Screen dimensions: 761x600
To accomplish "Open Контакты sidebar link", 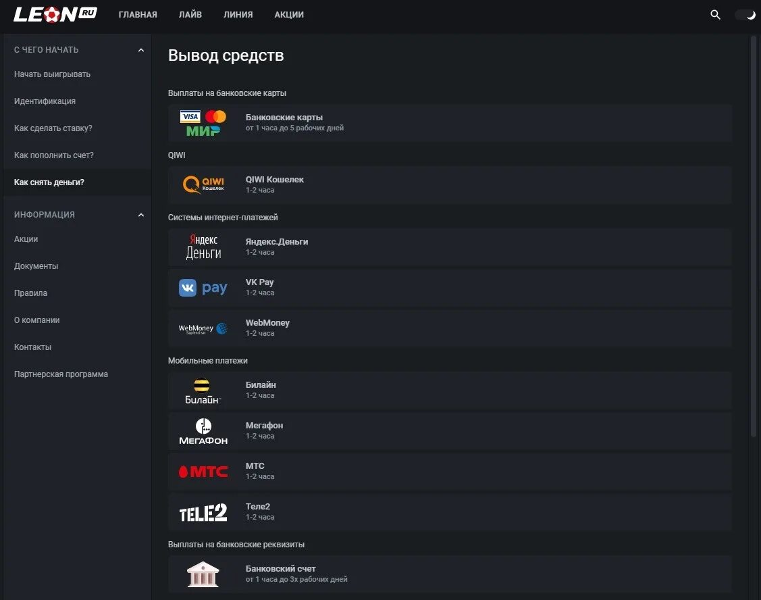I will pyautogui.click(x=32, y=347).
